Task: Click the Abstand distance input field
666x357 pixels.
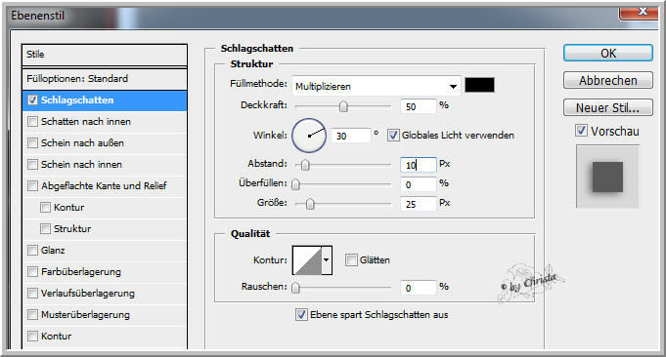Action: (418, 164)
